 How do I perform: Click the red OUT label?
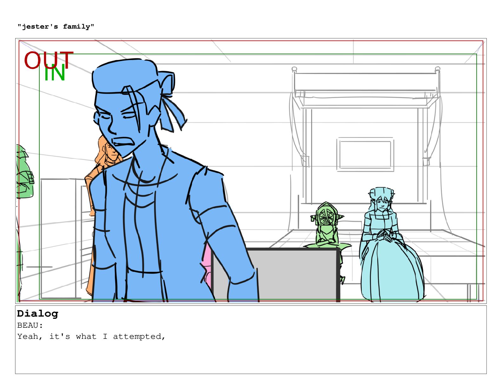(x=49, y=60)
